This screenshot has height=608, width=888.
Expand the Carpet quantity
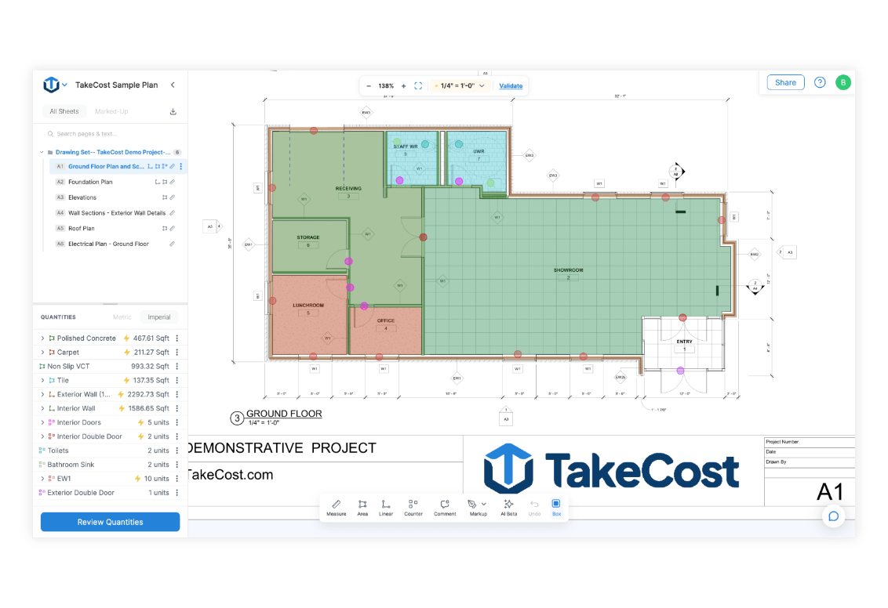click(42, 353)
